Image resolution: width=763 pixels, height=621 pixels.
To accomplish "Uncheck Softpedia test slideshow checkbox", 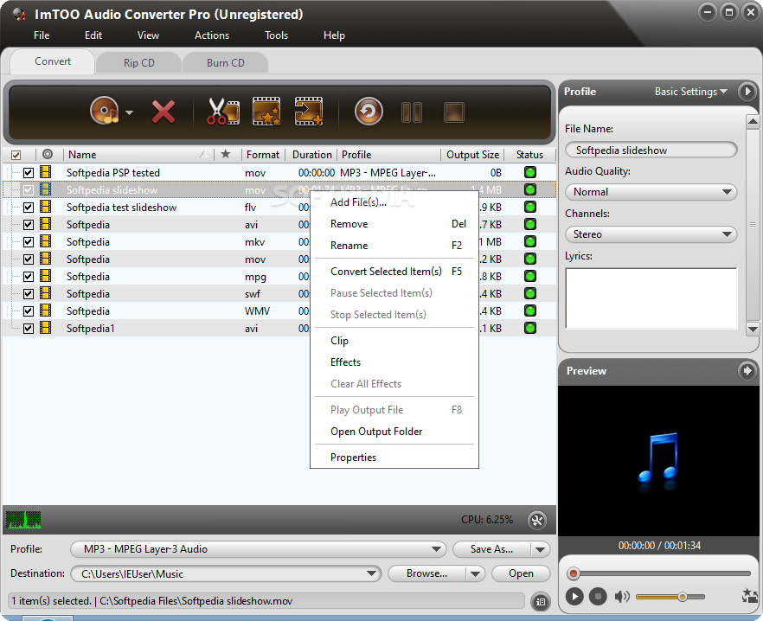I will [29, 208].
